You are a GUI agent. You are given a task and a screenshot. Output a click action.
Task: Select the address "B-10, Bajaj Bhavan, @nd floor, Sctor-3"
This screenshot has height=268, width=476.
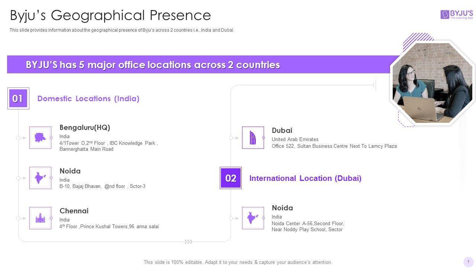(x=102, y=186)
